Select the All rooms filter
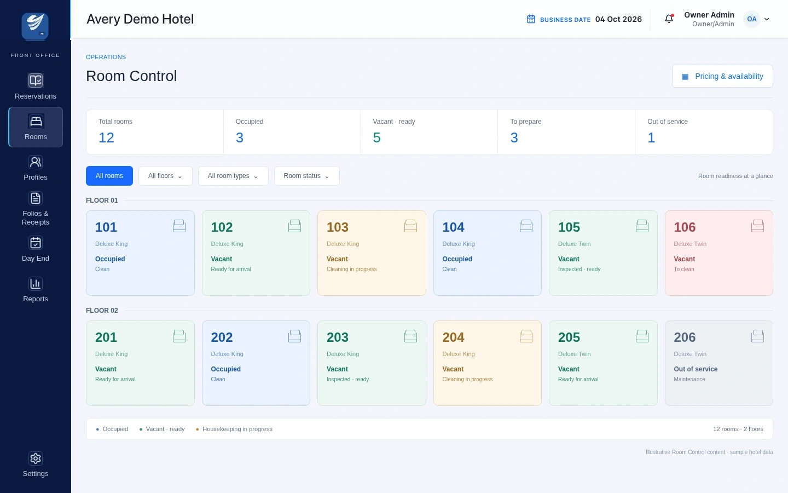Screen dimensions: 788x493 pos(109,176)
